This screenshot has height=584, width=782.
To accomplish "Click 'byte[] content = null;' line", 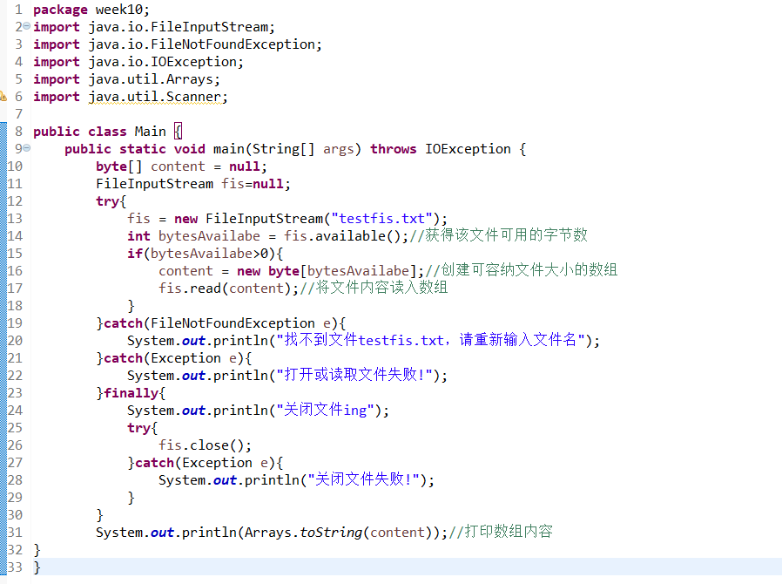I will coord(181,166).
